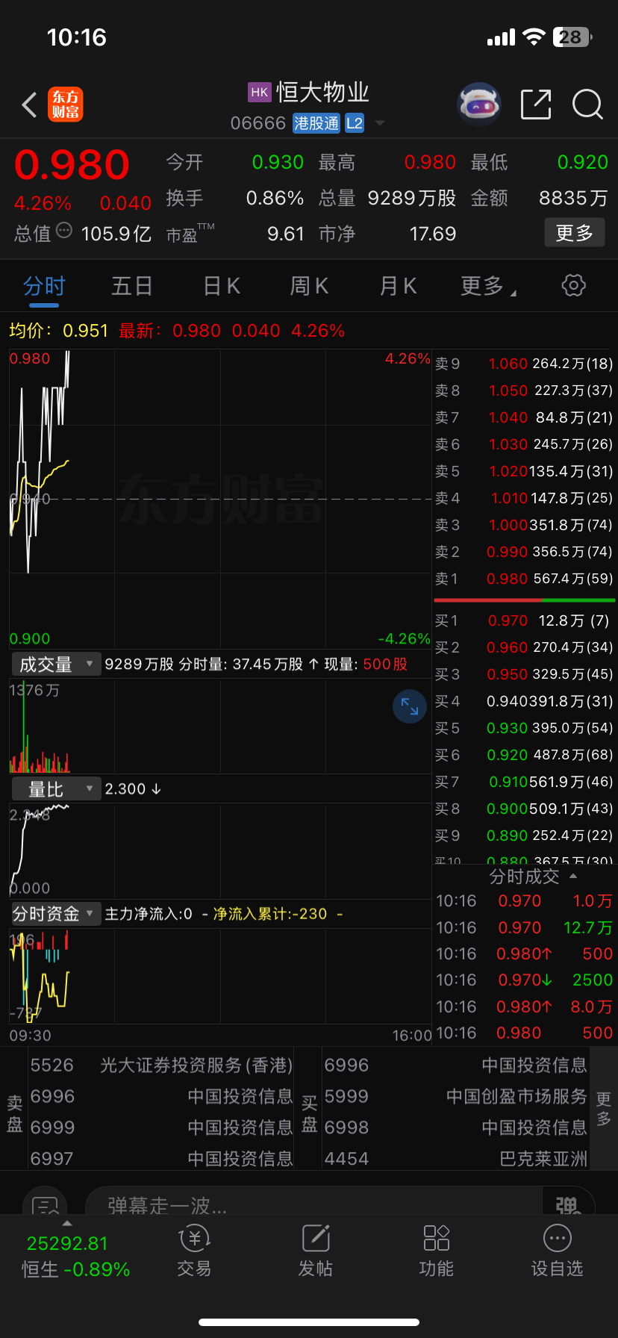Open the search magnifier icon
618x1338 pixels.
587,105
